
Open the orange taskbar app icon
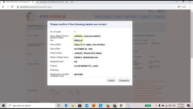coord(94,106)
